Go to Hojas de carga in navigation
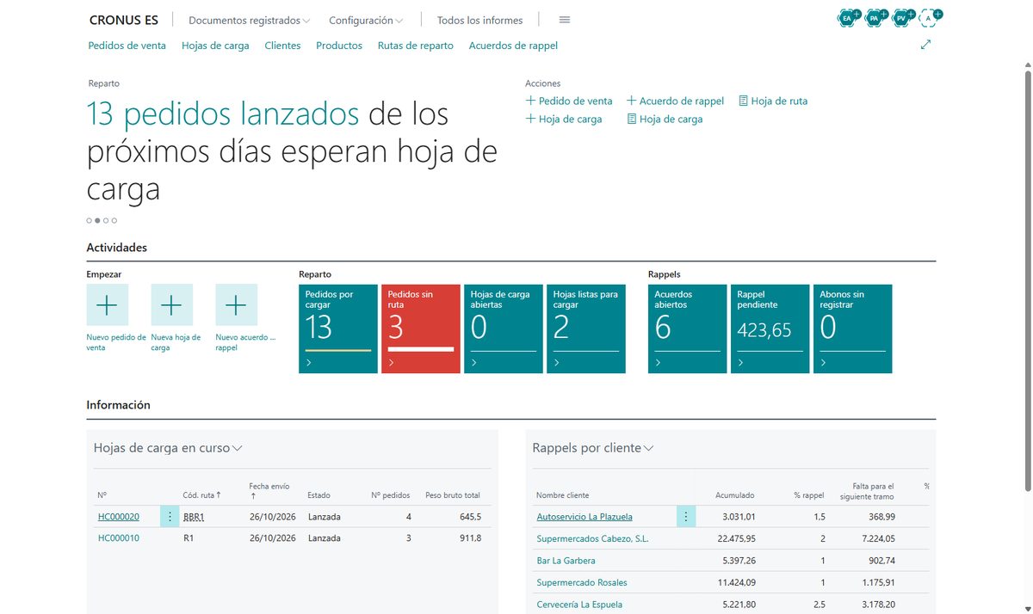 point(215,46)
